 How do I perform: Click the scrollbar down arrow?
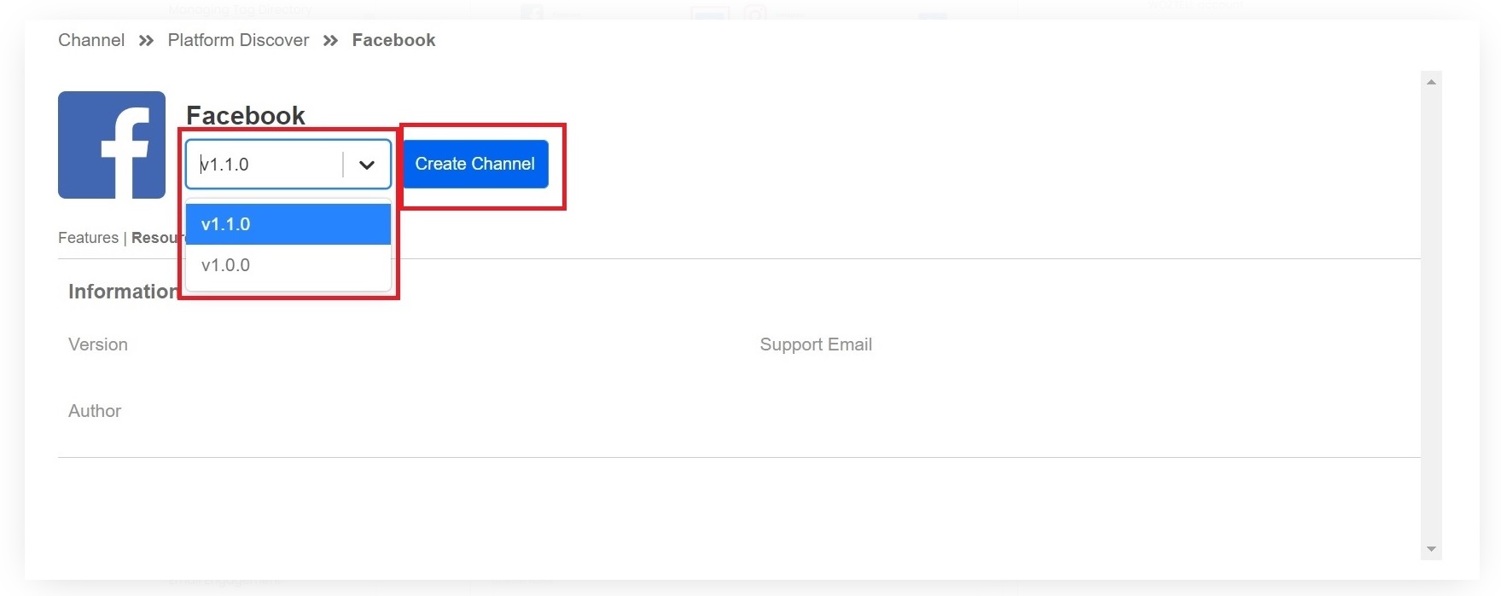pyautogui.click(x=1431, y=549)
